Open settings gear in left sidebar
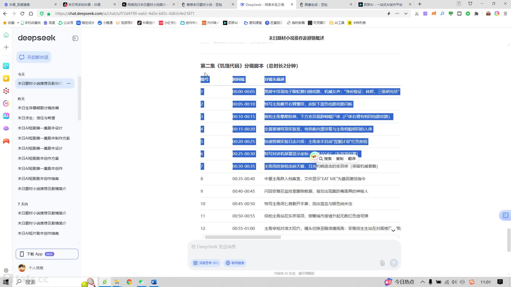Viewport: 511px width, 287px height. coord(6,270)
